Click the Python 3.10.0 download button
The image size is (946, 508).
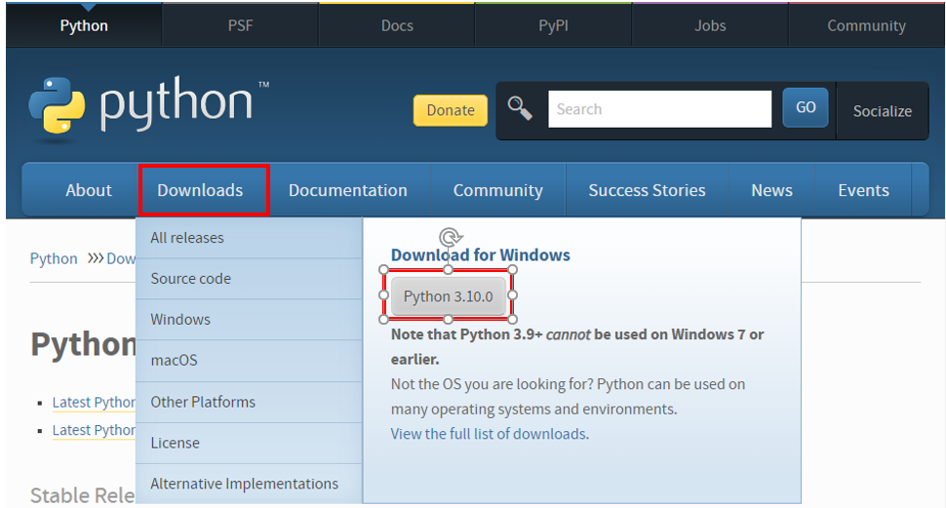[449, 296]
